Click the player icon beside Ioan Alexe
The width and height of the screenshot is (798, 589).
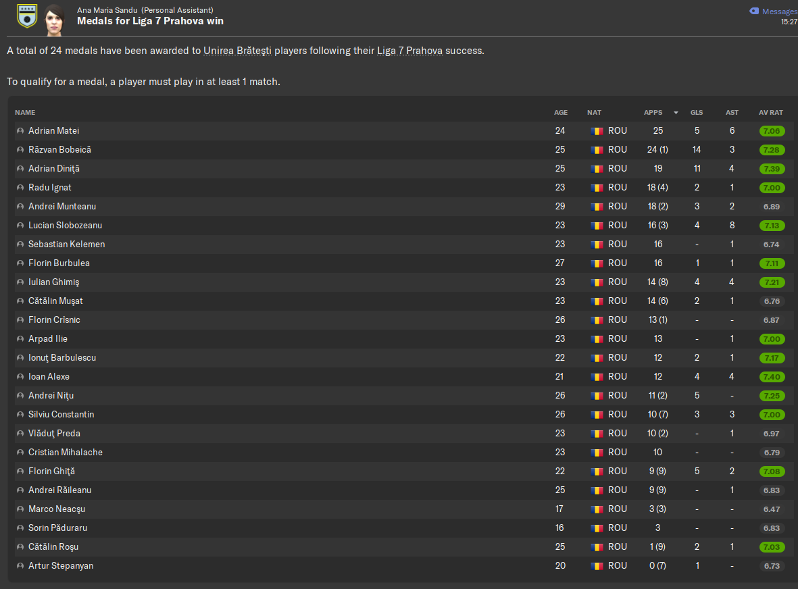pos(20,376)
